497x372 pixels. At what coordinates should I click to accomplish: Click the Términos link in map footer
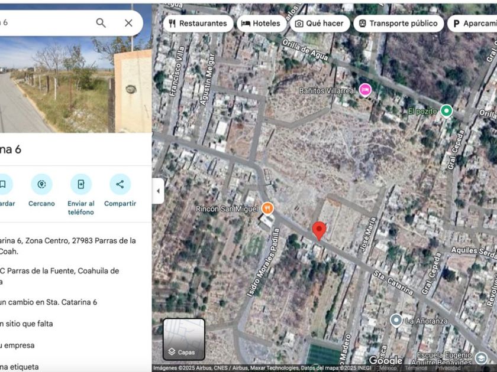(415, 368)
